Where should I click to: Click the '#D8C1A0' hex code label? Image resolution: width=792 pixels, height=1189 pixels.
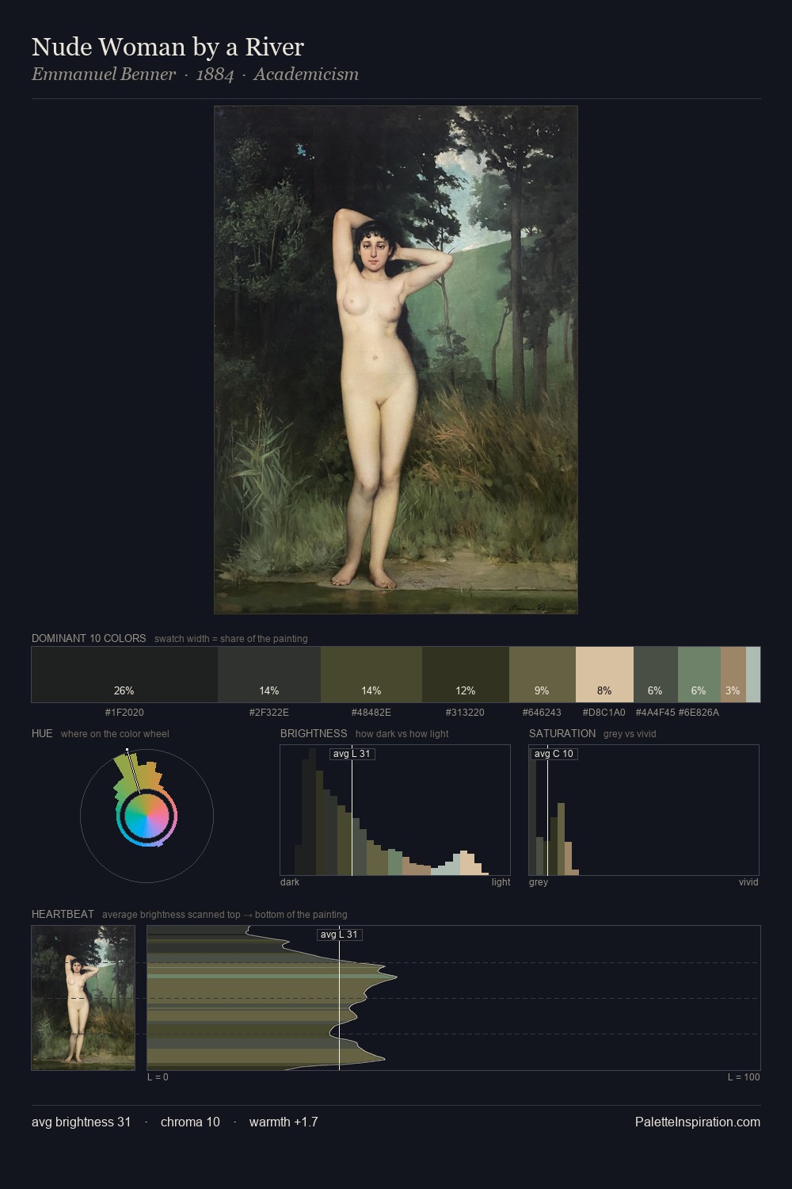click(604, 713)
